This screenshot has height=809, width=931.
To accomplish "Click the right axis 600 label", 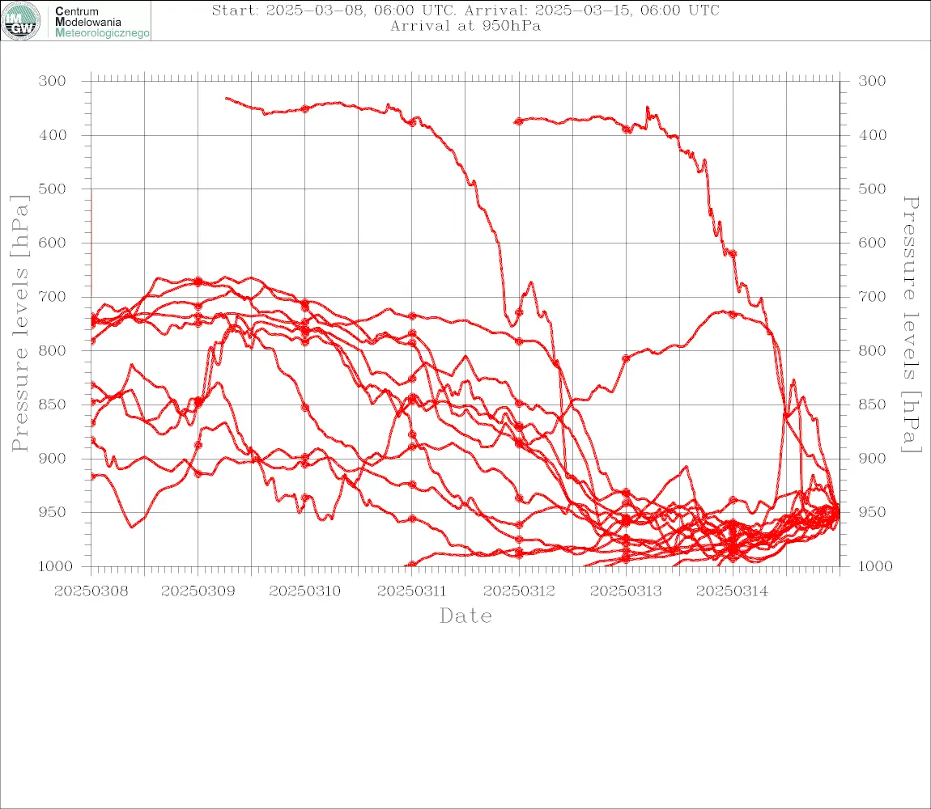I will point(872,243).
